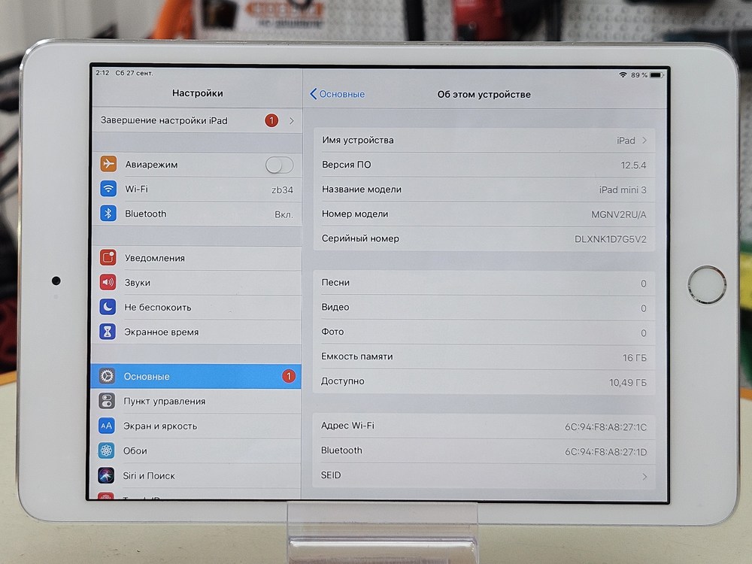Tap the 89 % battery percentage

638,74
